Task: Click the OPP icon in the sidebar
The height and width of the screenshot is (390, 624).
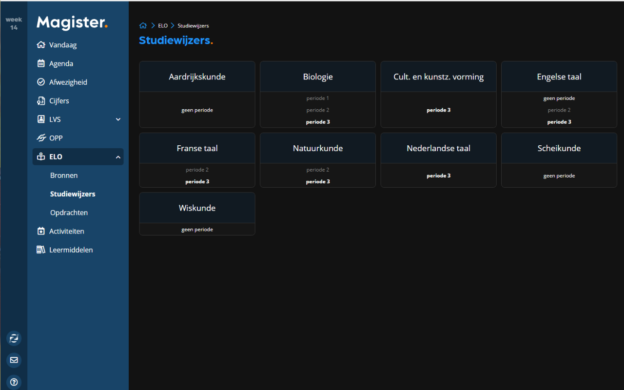Action: [x=41, y=138]
